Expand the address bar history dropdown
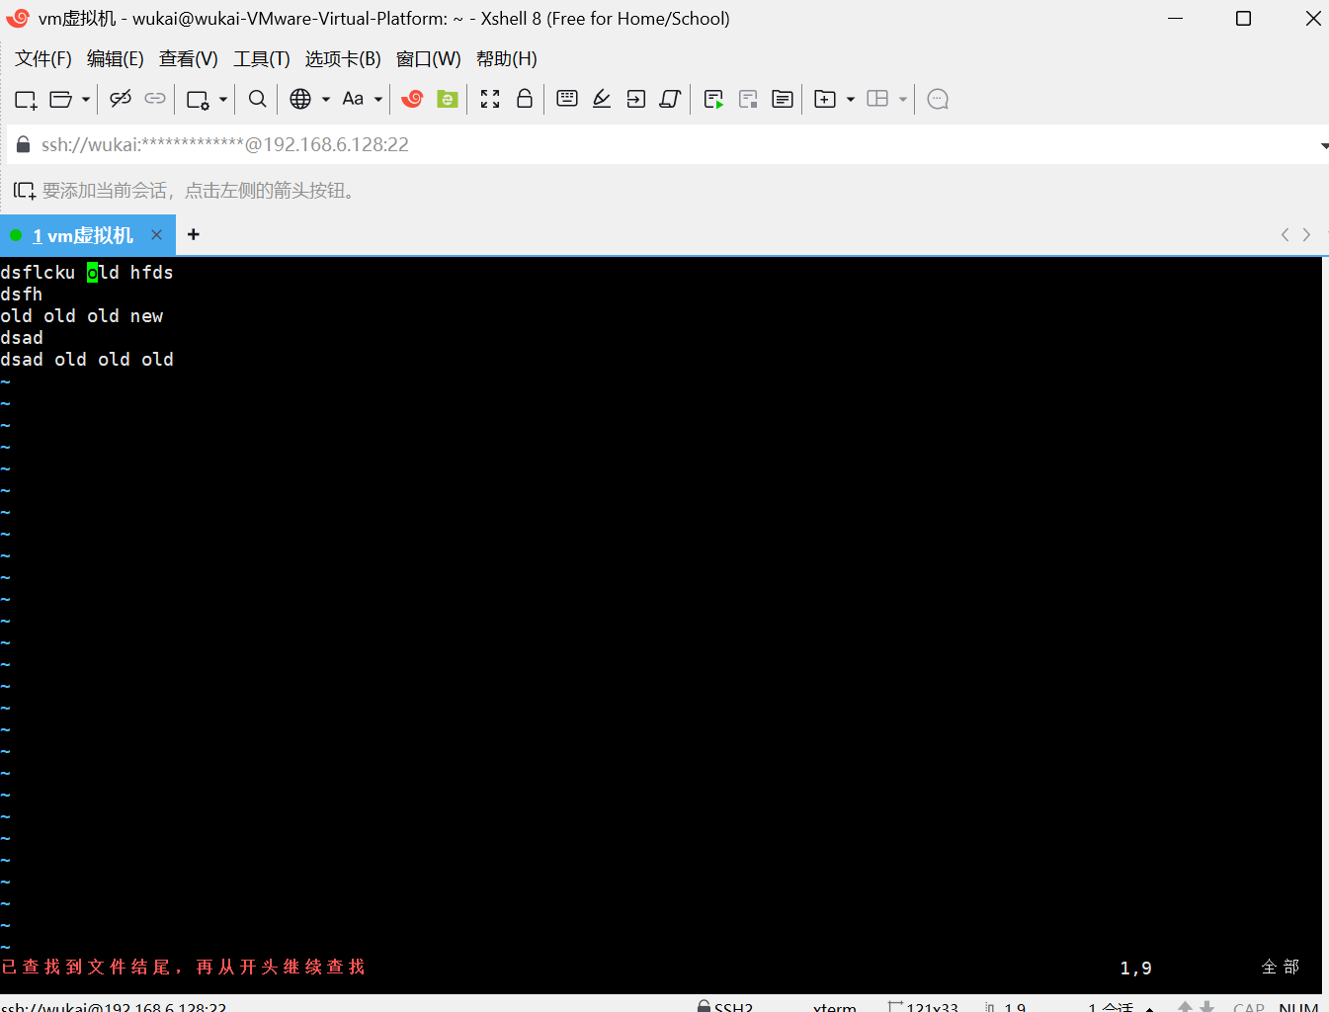The width and height of the screenshot is (1329, 1012). tap(1324, 145)
